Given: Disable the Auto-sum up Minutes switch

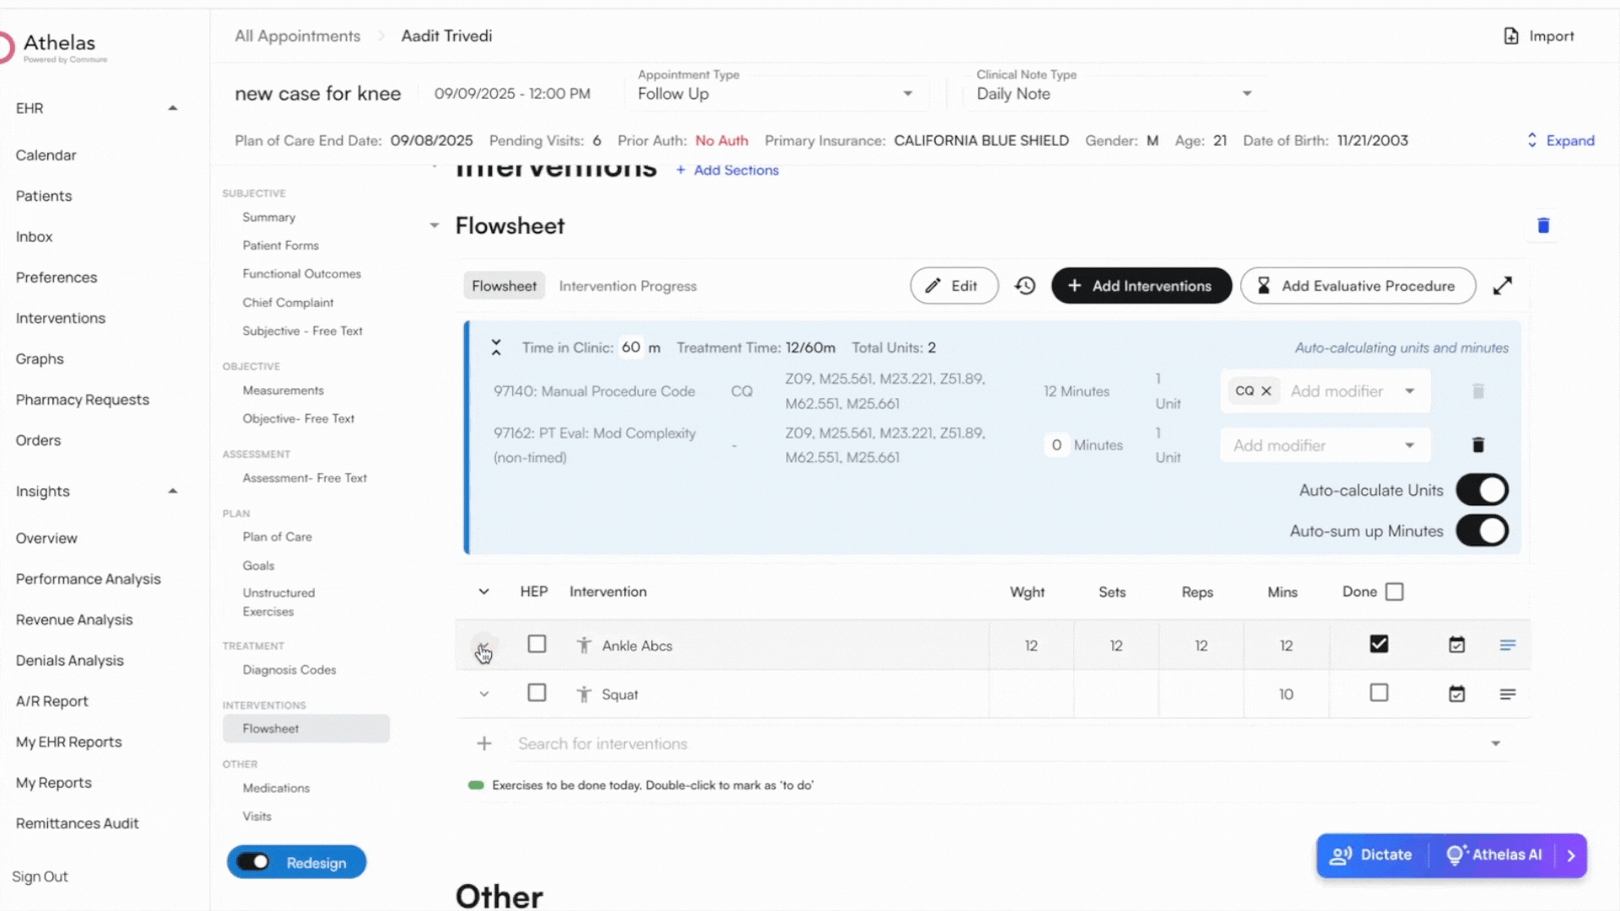Looking at the screenshot, I should click(1482, 531).
